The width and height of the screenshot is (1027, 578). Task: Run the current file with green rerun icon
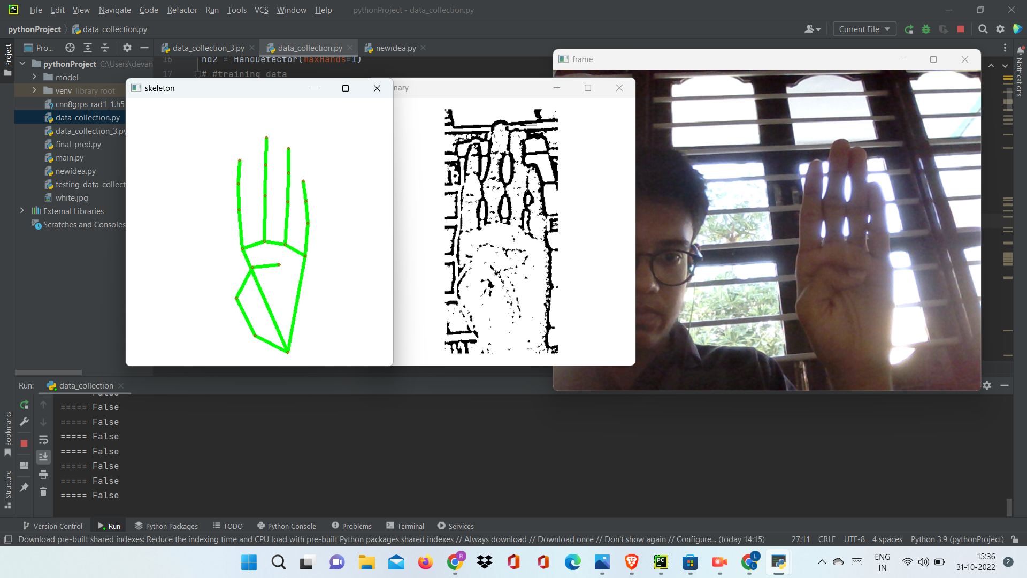tap(909, 29)
